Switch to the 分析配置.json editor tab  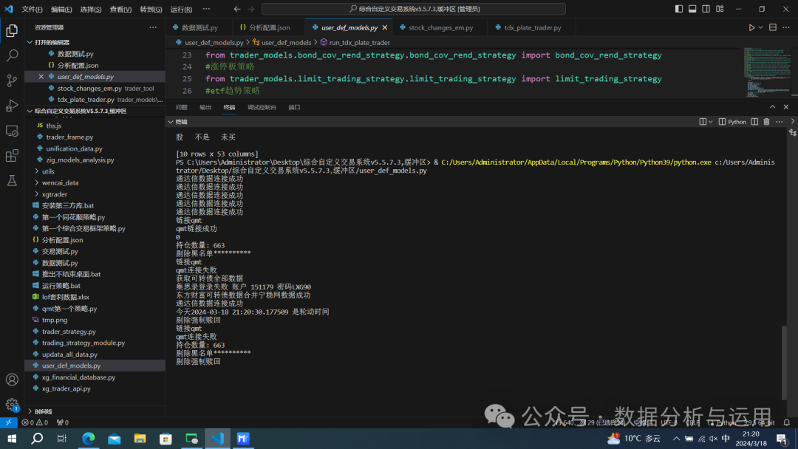269,27
